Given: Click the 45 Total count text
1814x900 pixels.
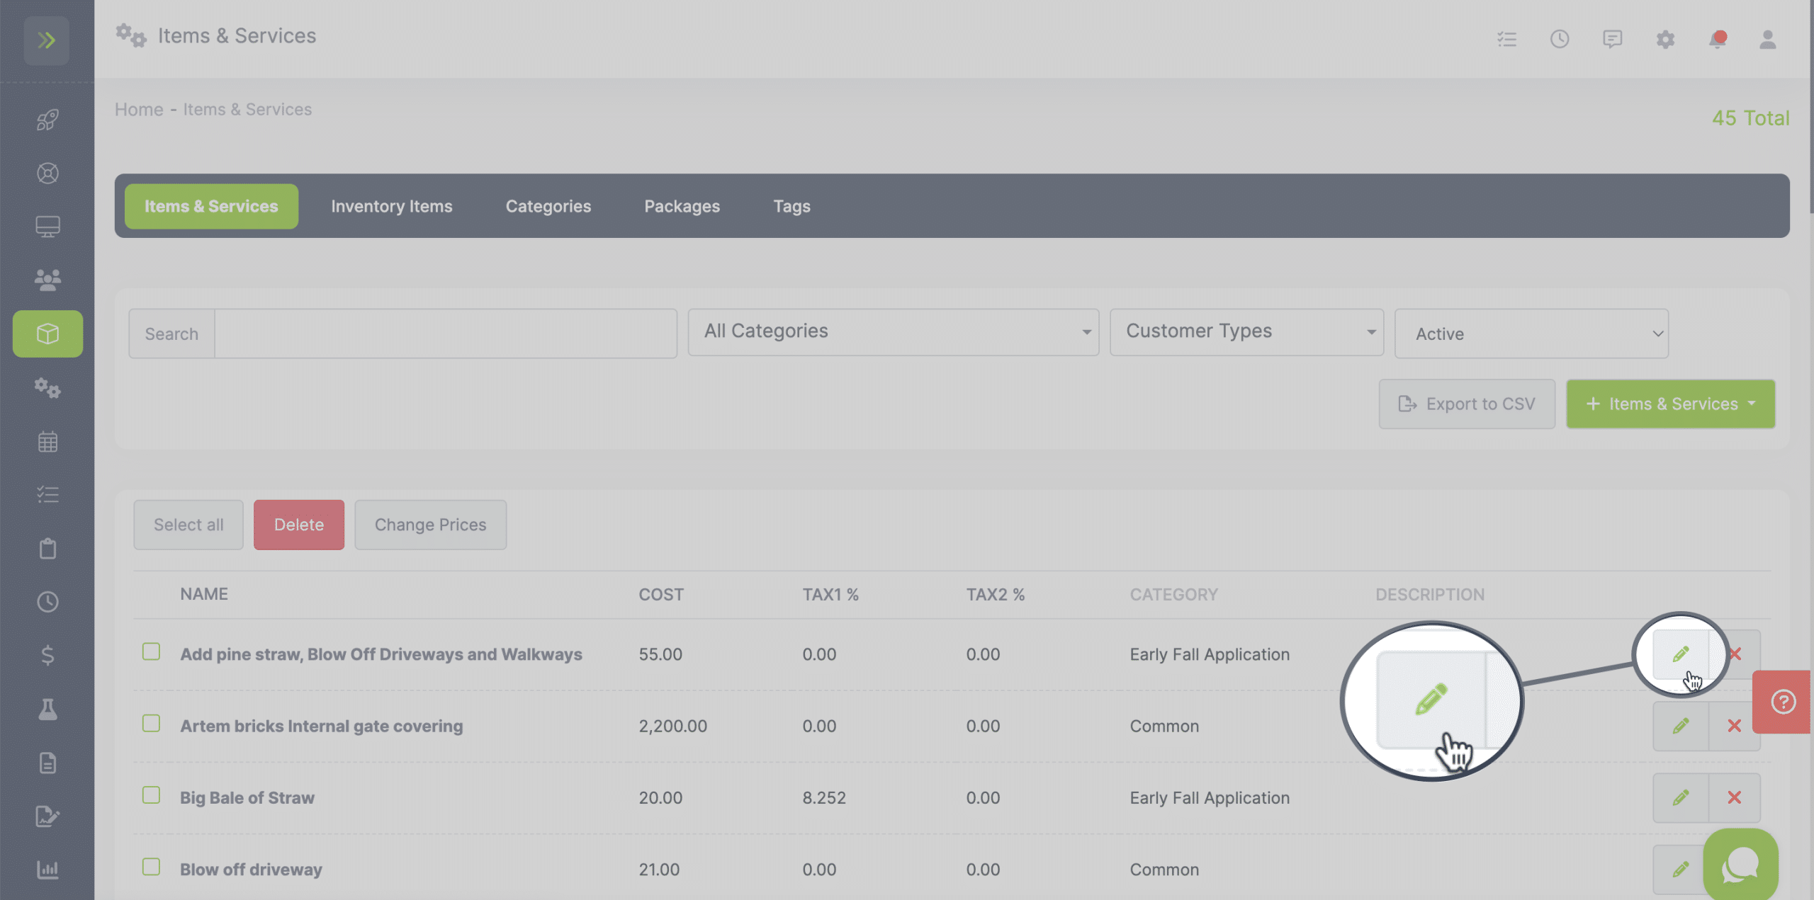Looking at the screenshot, I should coord(1751,118).
